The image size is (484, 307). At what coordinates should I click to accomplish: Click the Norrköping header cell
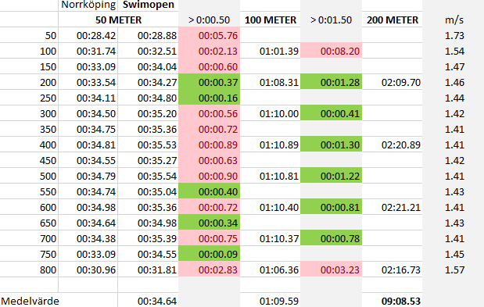(x=88, y=5)
